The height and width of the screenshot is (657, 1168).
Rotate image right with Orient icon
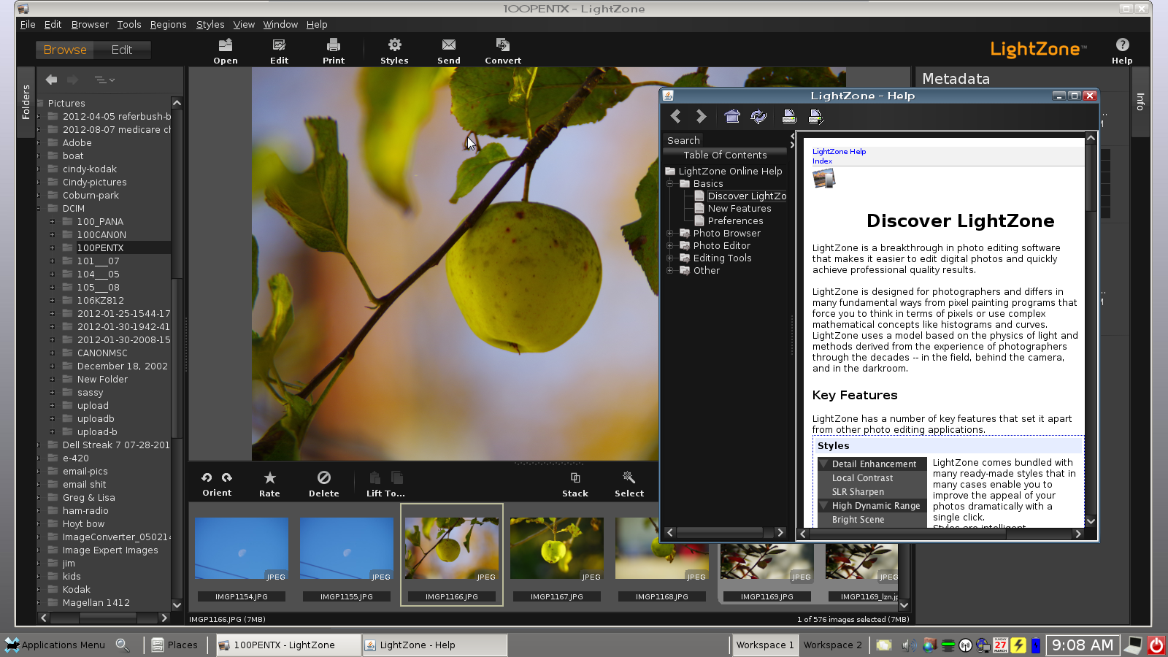click(227, 477)
